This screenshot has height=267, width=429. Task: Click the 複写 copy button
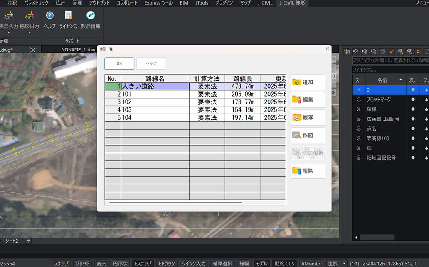[x=308, y=118]
